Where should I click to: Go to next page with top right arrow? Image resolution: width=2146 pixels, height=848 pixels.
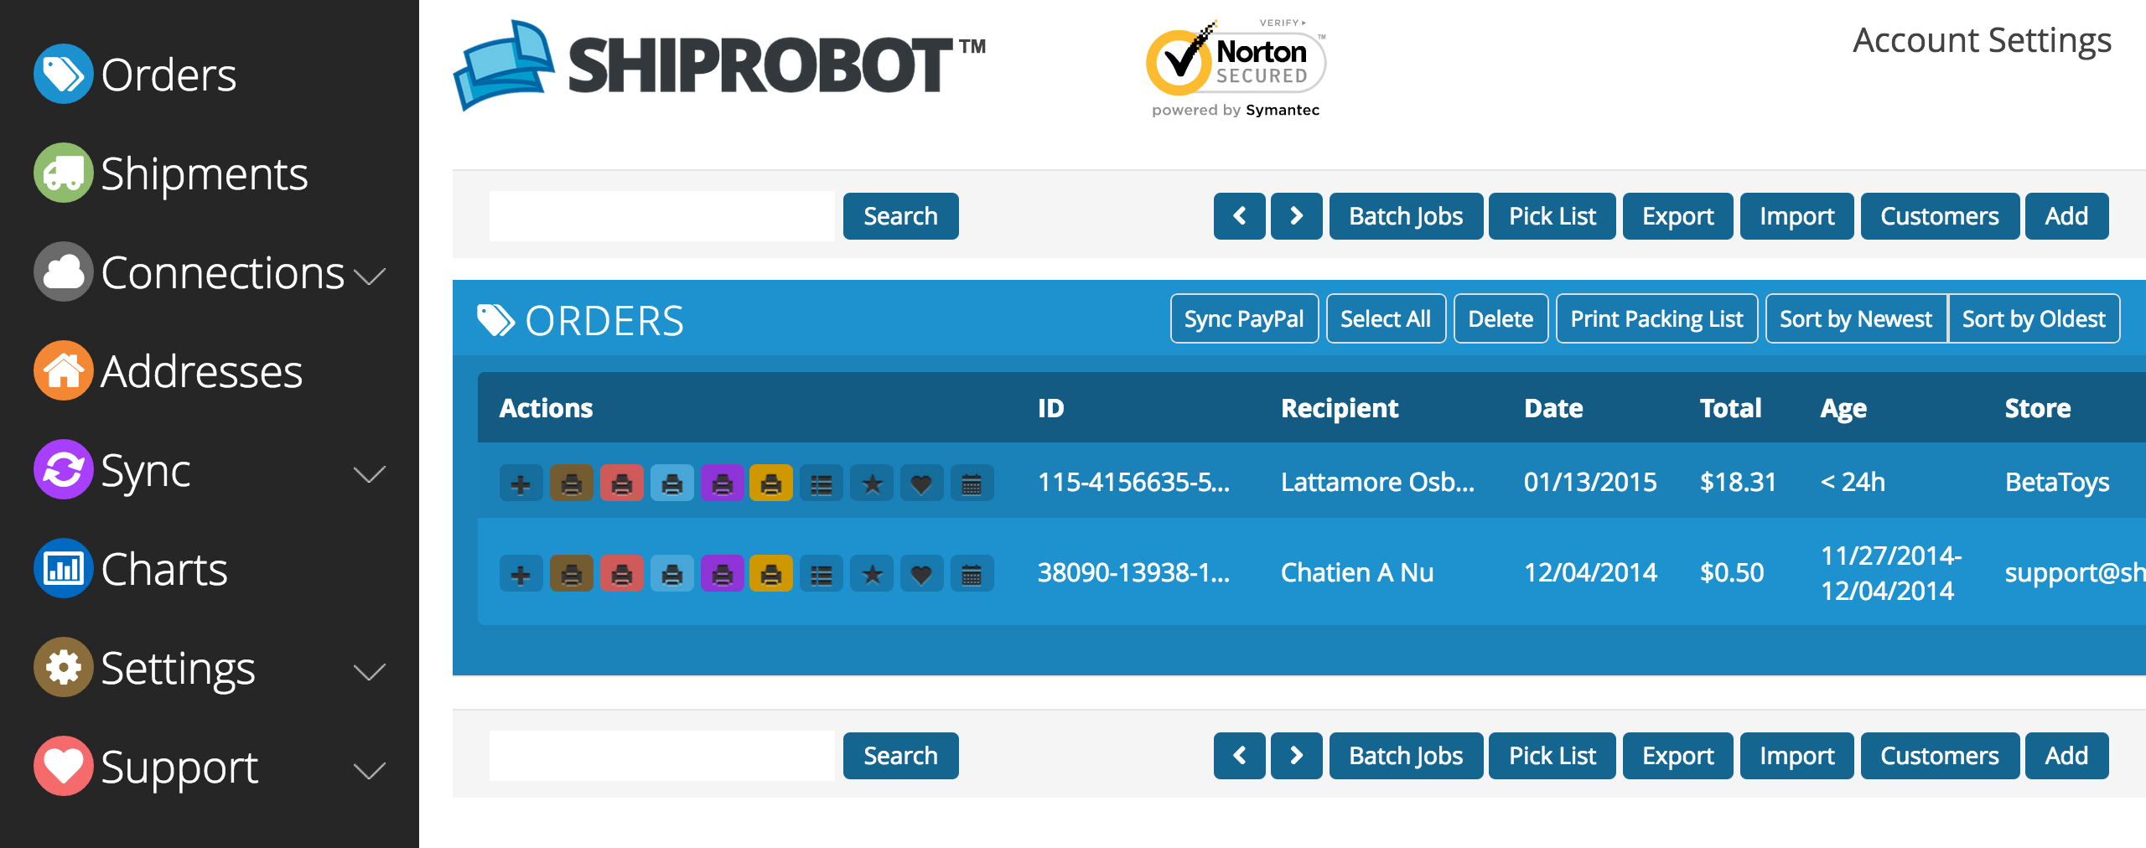(x=1296, y=216)
